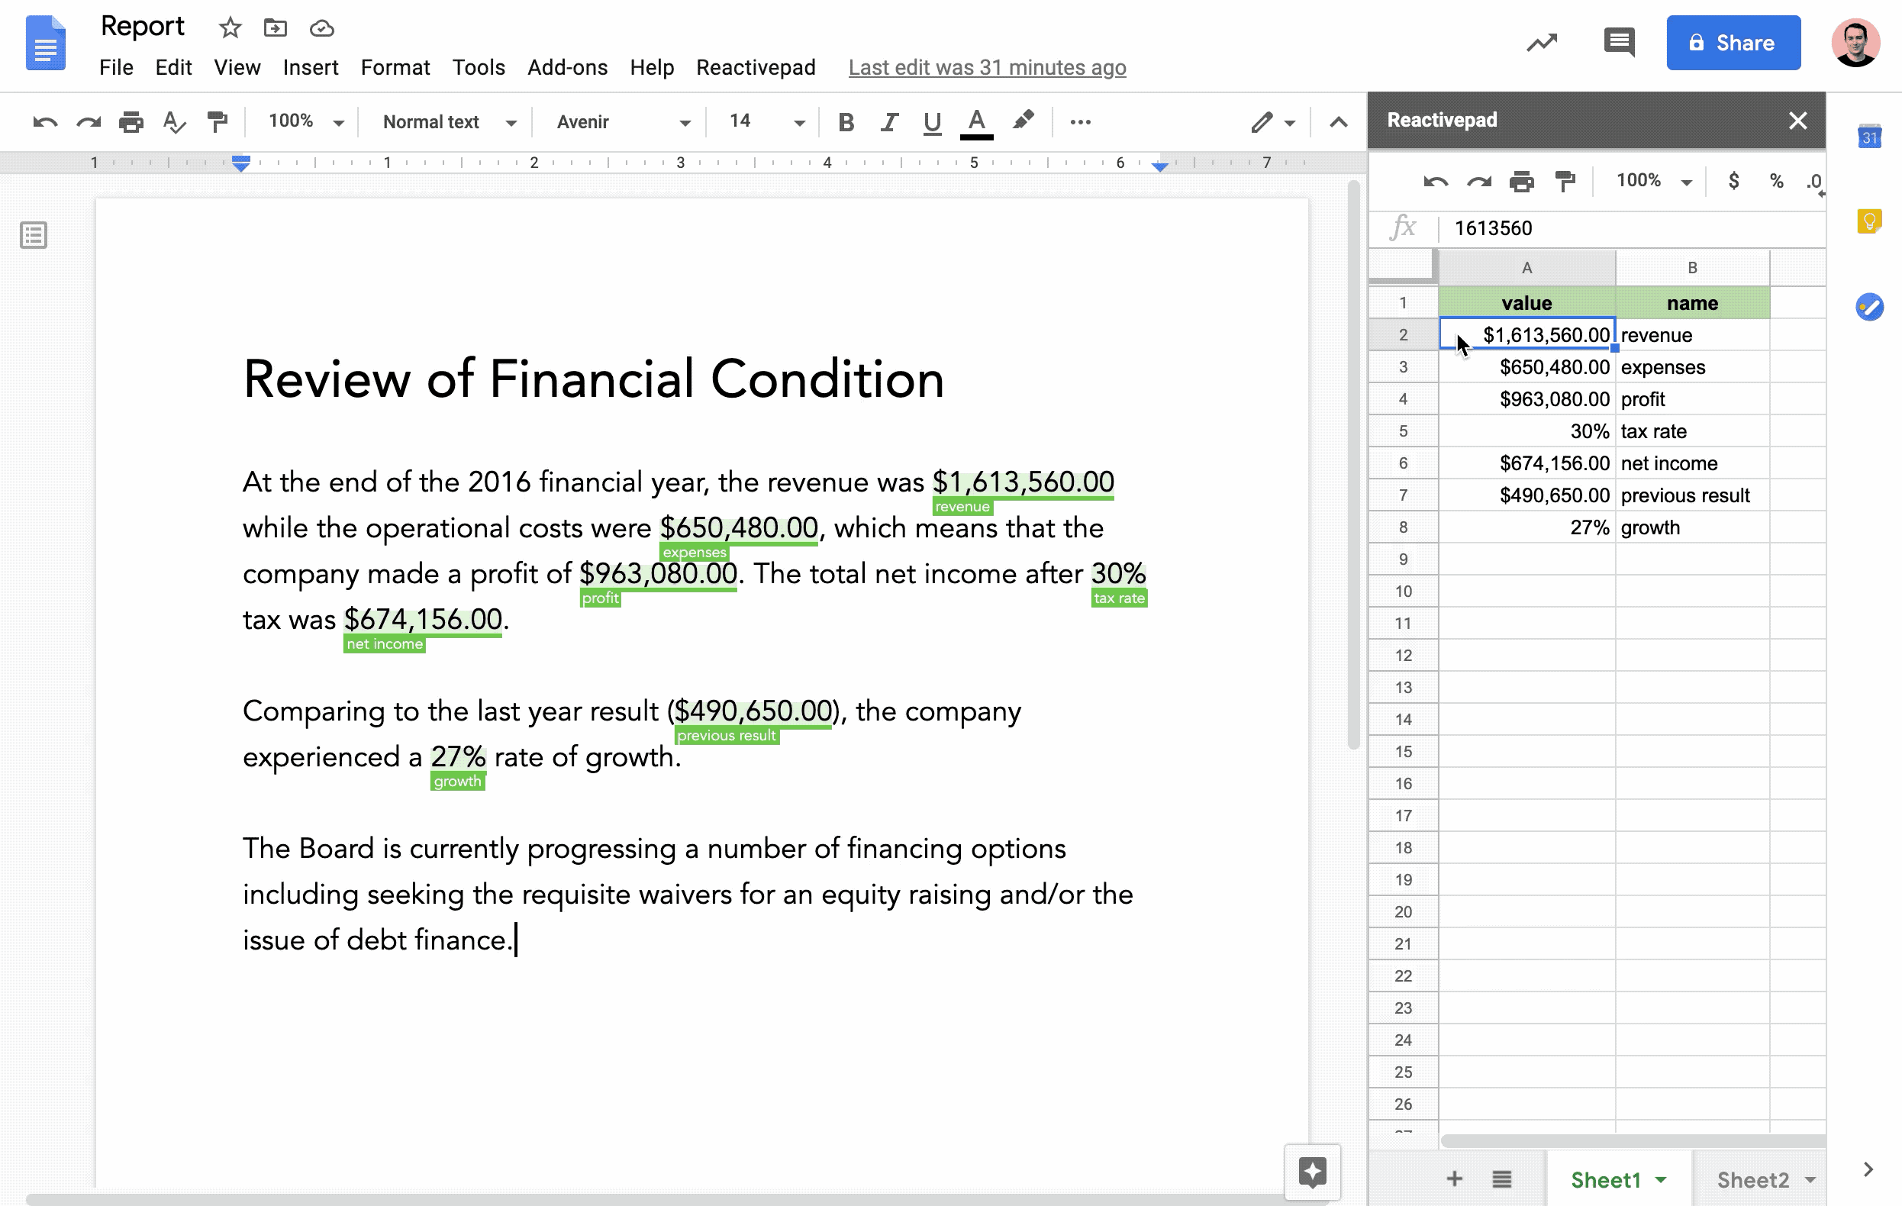Toggle underline formatting
1902x1206 pixels.
point(932,122)
